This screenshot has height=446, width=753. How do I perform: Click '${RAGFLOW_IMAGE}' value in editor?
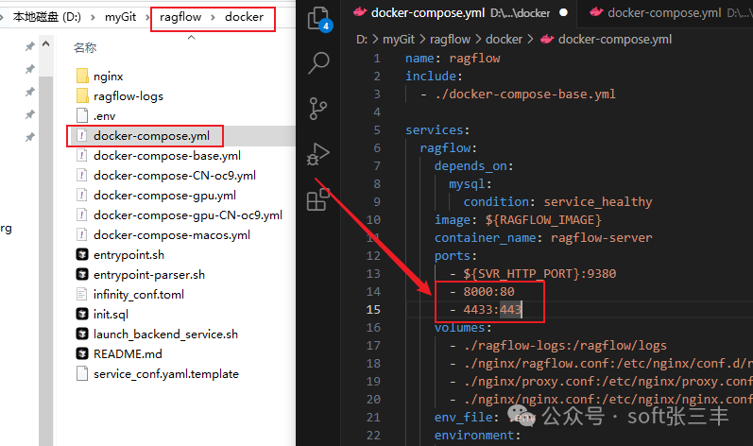tap(543, 220)
